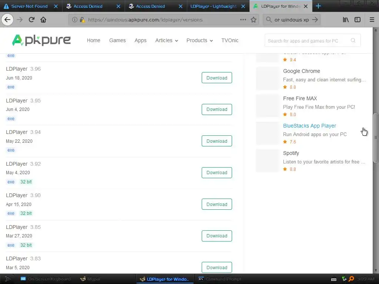The height and width of the screenshot is (284, 379).
Task: Open the Google Chrome app link
Action: (x=301, y=71)
